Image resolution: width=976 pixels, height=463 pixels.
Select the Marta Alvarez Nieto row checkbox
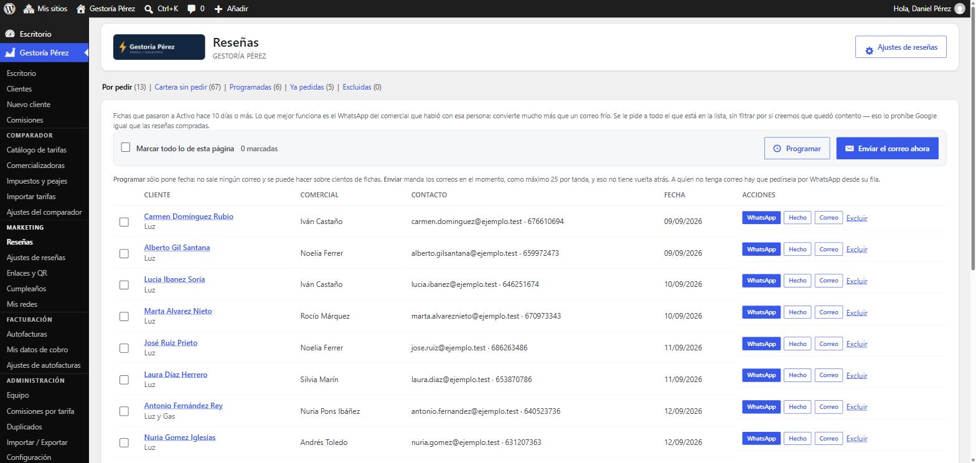click(x=124, y=316)
